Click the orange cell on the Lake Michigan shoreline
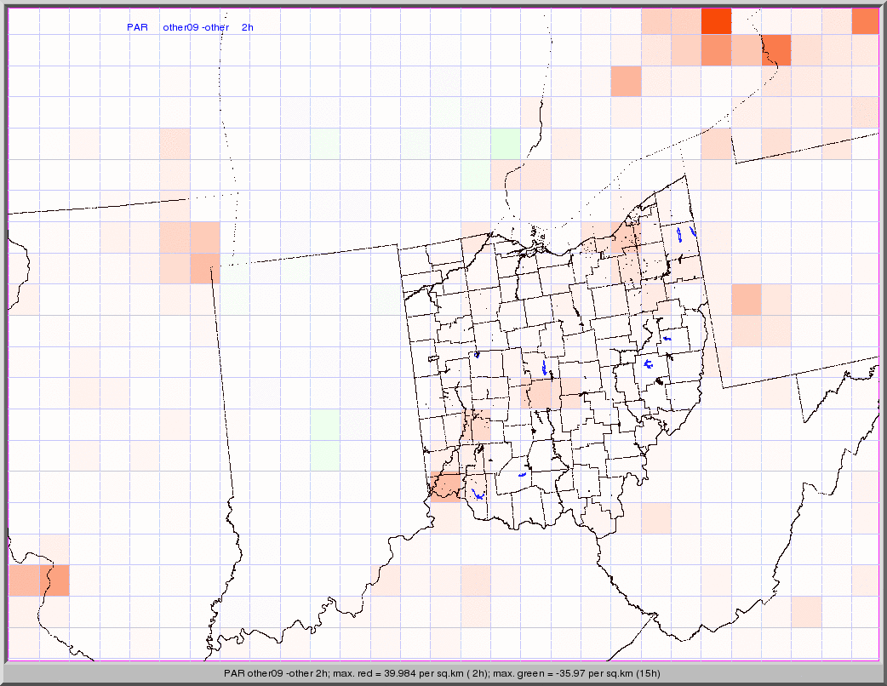Image resolution: width=887 pixels, height=686 pixels. coord(203,267)
